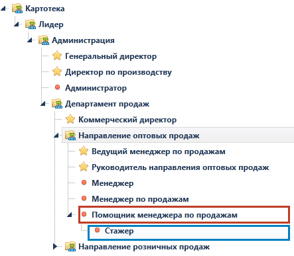Screen dimensions: 294x256
Task: Click the Картотека root folder icon
Action: click(17, 9)
